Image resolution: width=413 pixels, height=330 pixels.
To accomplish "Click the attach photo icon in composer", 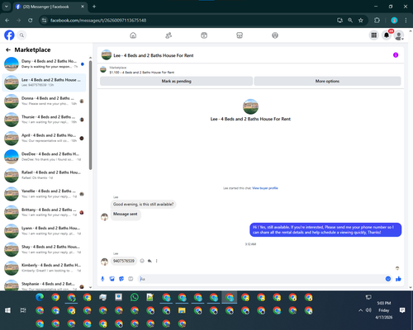I will click(112, 279).
